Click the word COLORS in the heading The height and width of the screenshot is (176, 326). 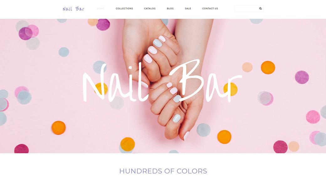click(x=192, y=171)
